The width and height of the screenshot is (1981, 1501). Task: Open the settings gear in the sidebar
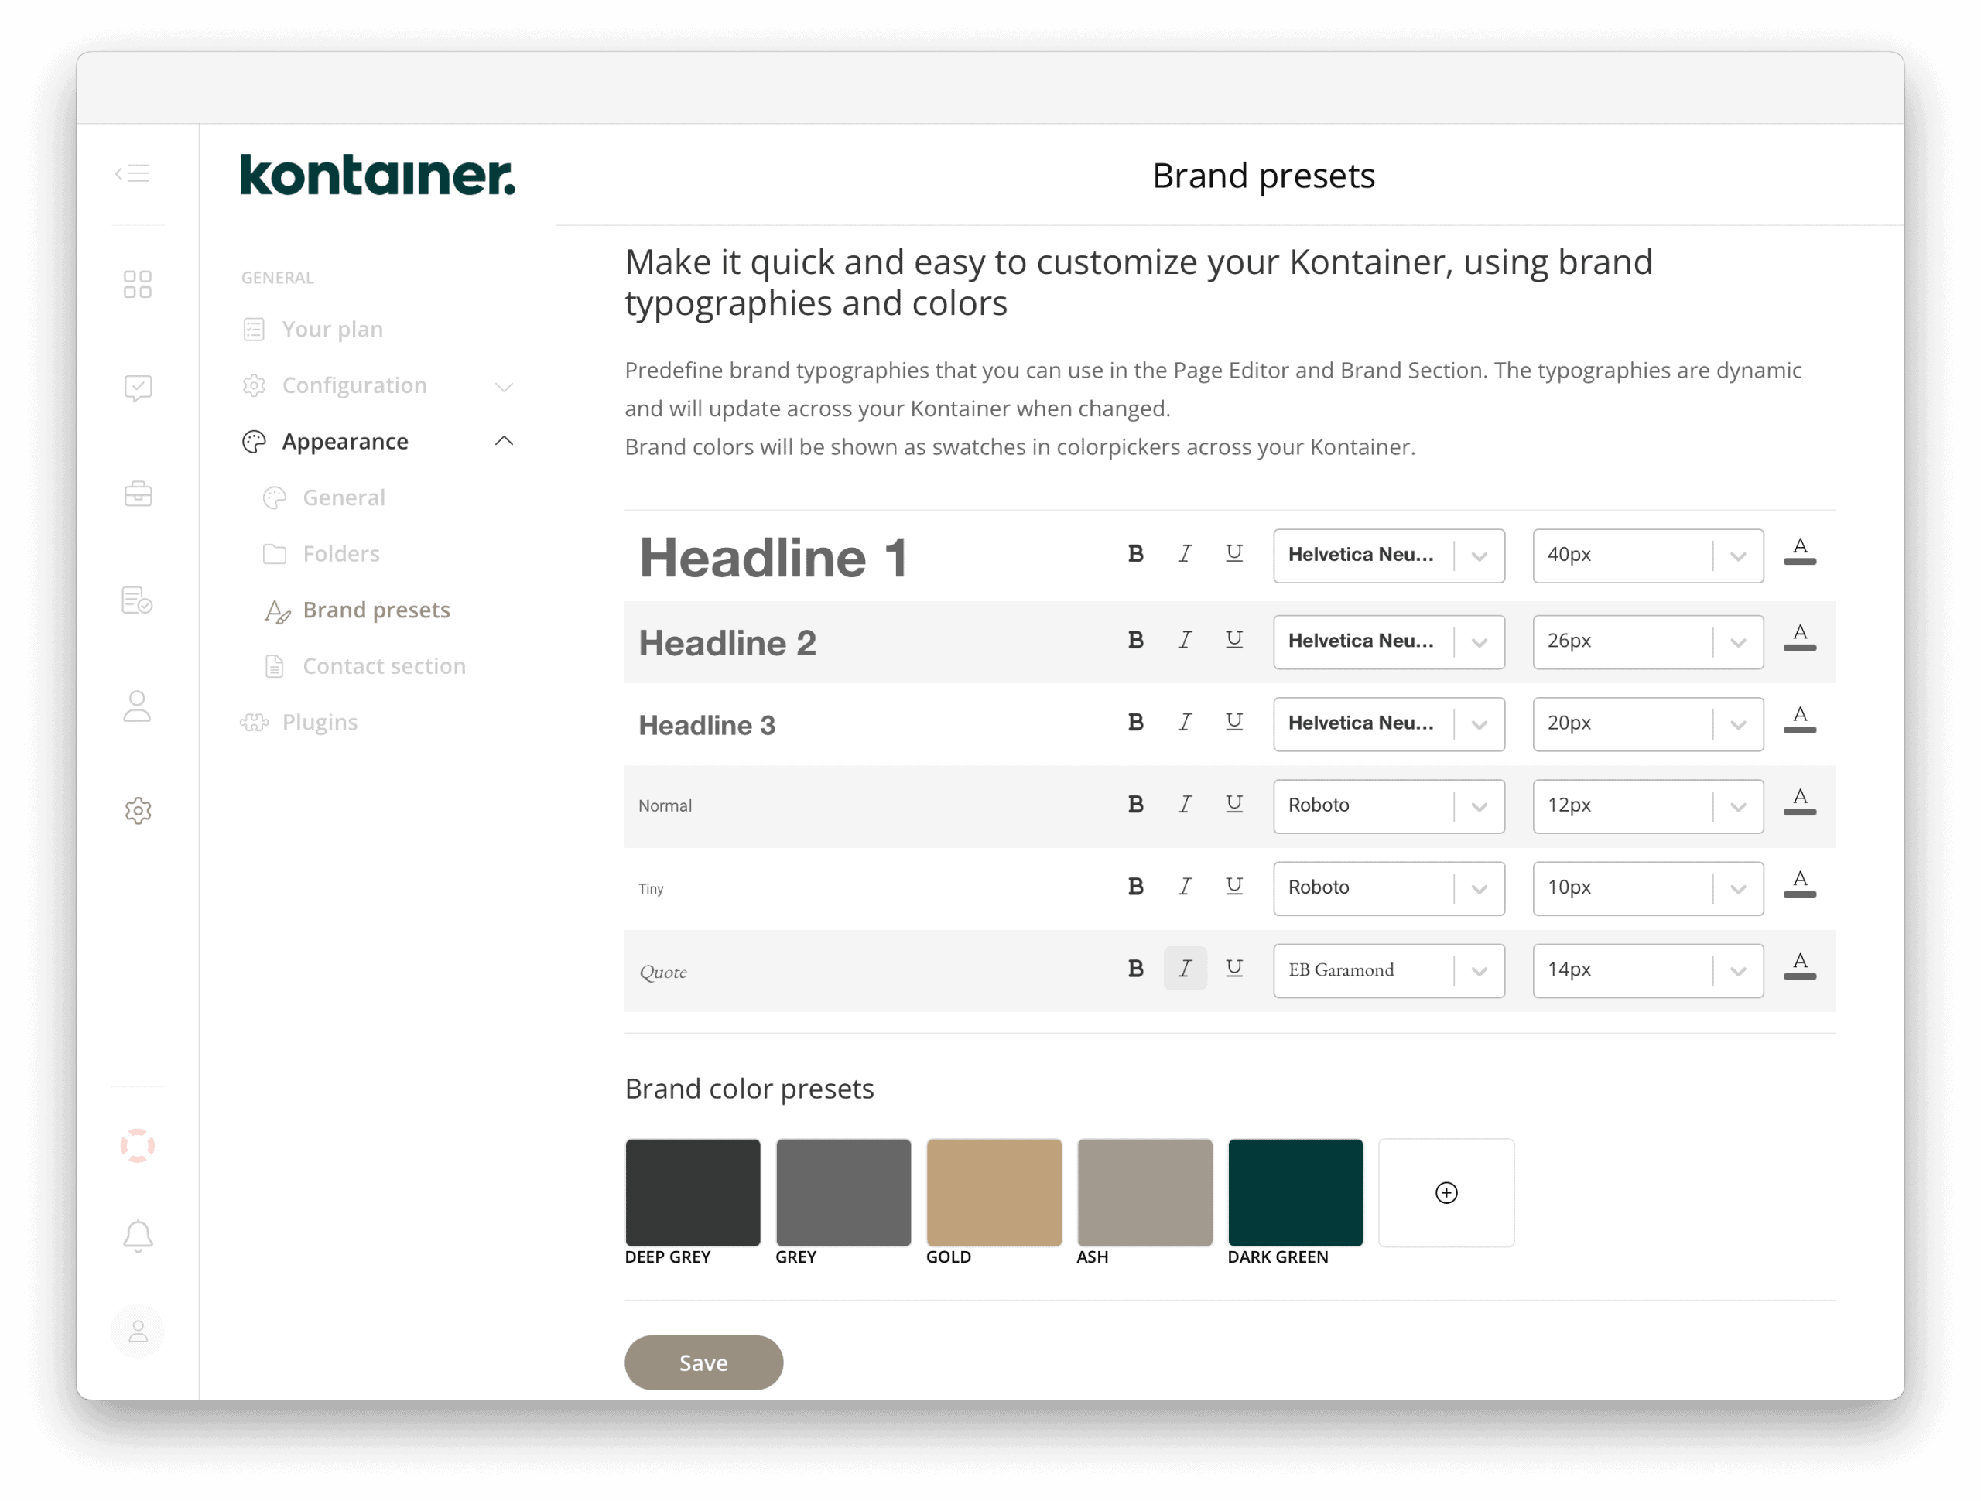(138, 809)
